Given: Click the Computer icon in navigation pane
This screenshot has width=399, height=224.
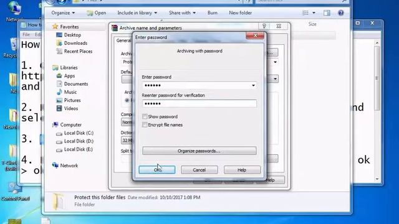Looking at the screenshot, I should [55, 124].
